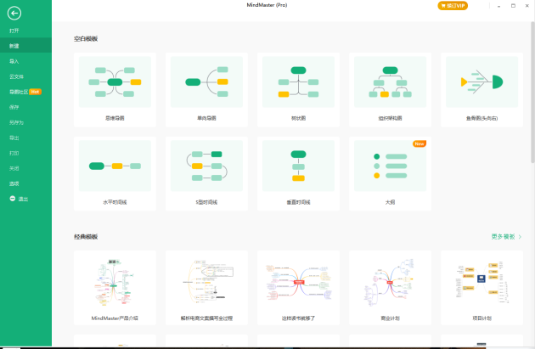The width and height of the screenshot is (535, 349).
Task: Minimize the MindMaster window
Action: coord(498,6)
